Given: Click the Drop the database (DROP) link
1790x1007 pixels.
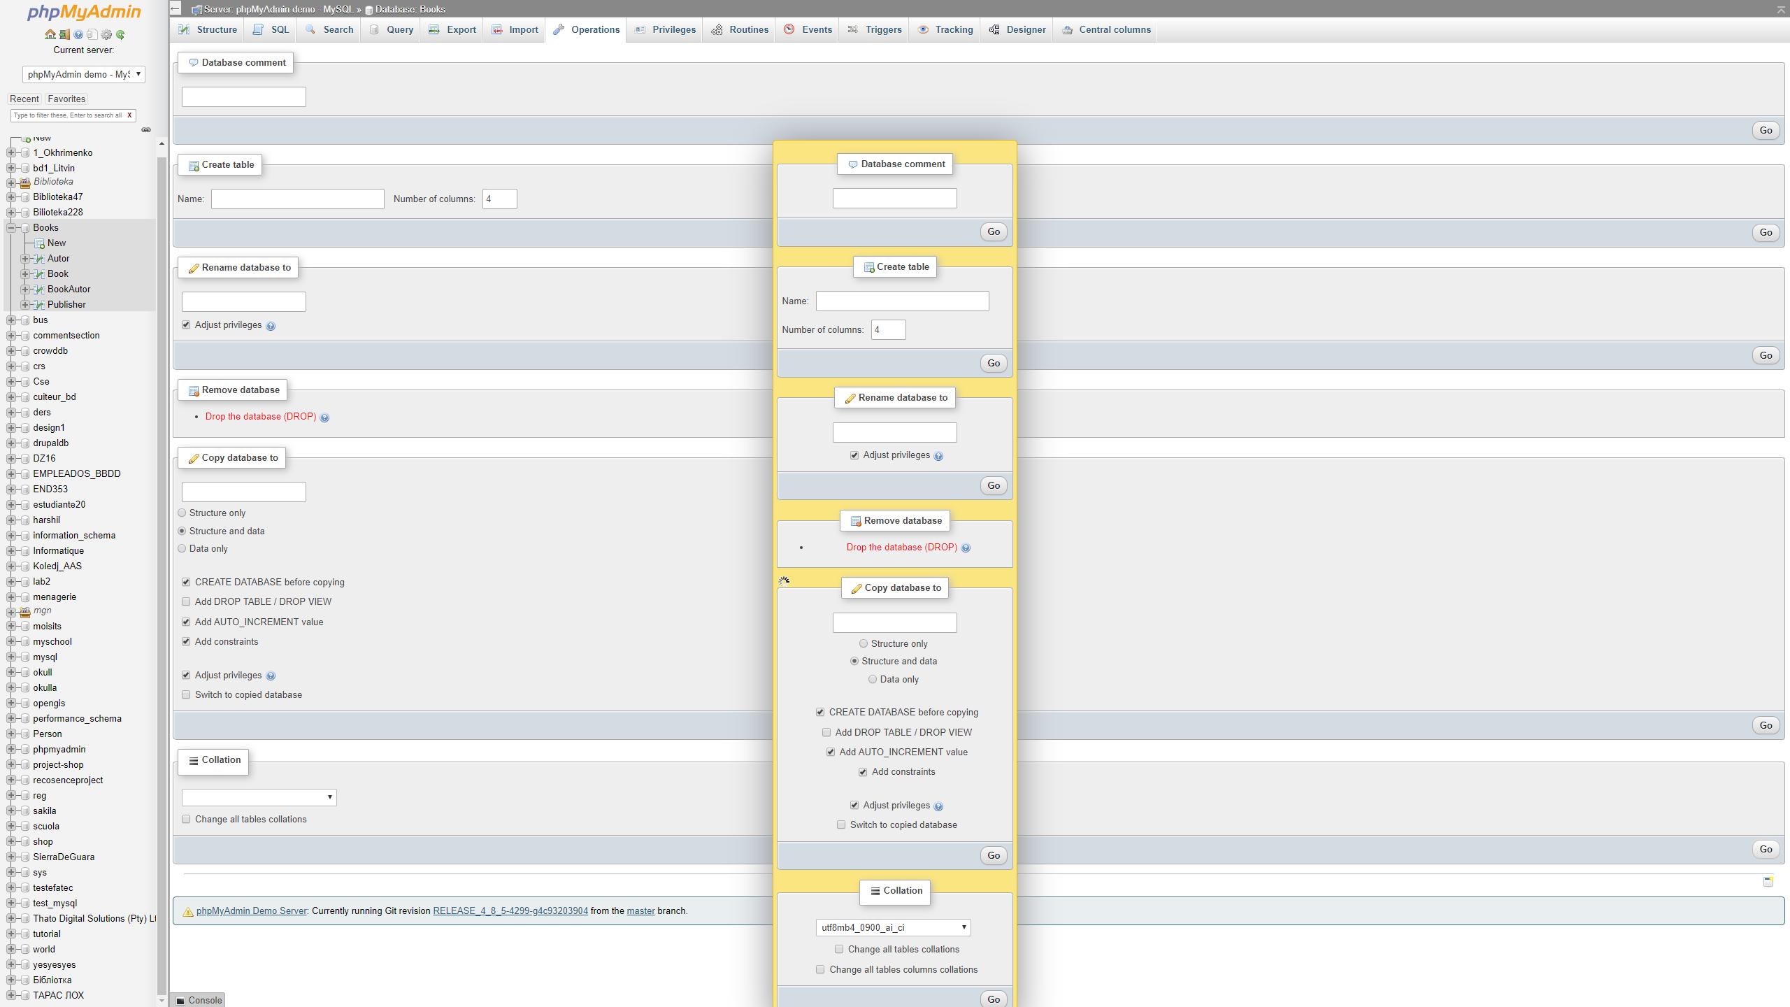Looking at the screenshot, I should click(x=901, y=547).
